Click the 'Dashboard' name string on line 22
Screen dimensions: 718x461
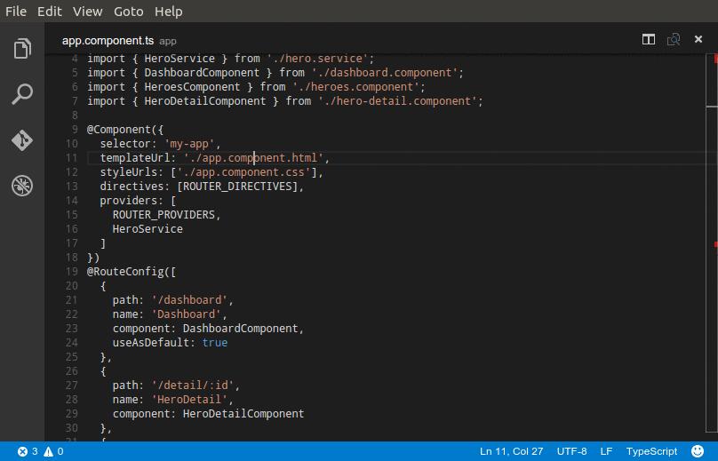(186, 314)
